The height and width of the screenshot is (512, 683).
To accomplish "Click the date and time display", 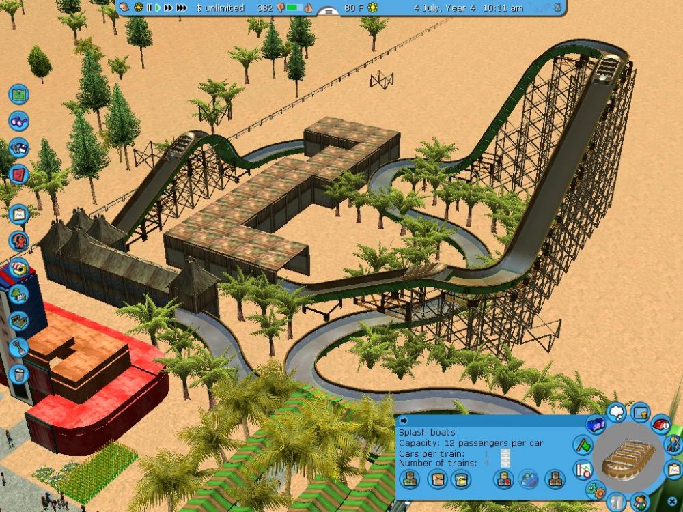I will (469, 8).
